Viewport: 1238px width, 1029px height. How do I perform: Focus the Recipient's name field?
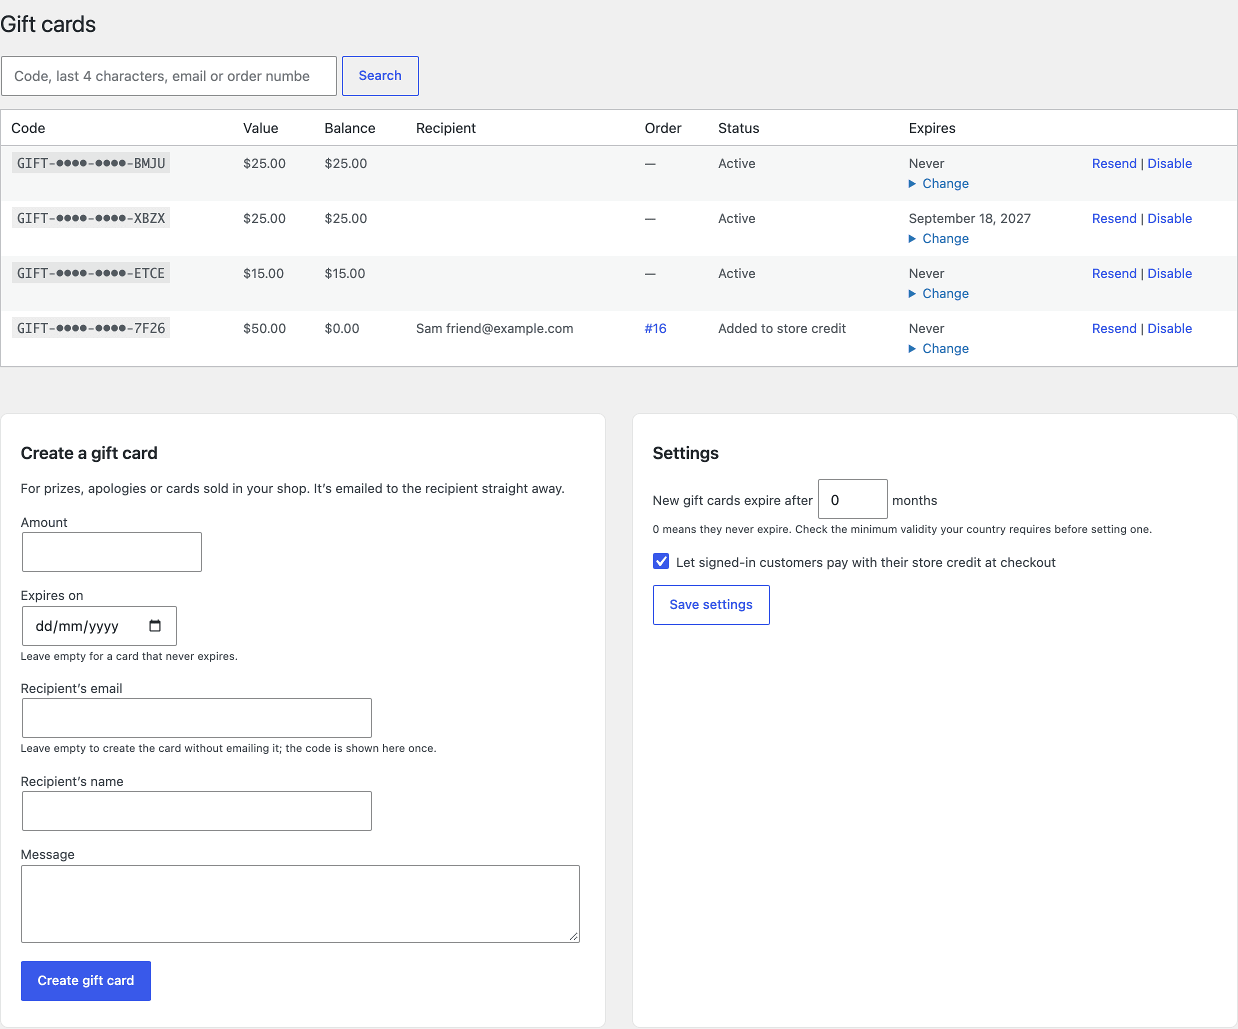pos(197,811)
